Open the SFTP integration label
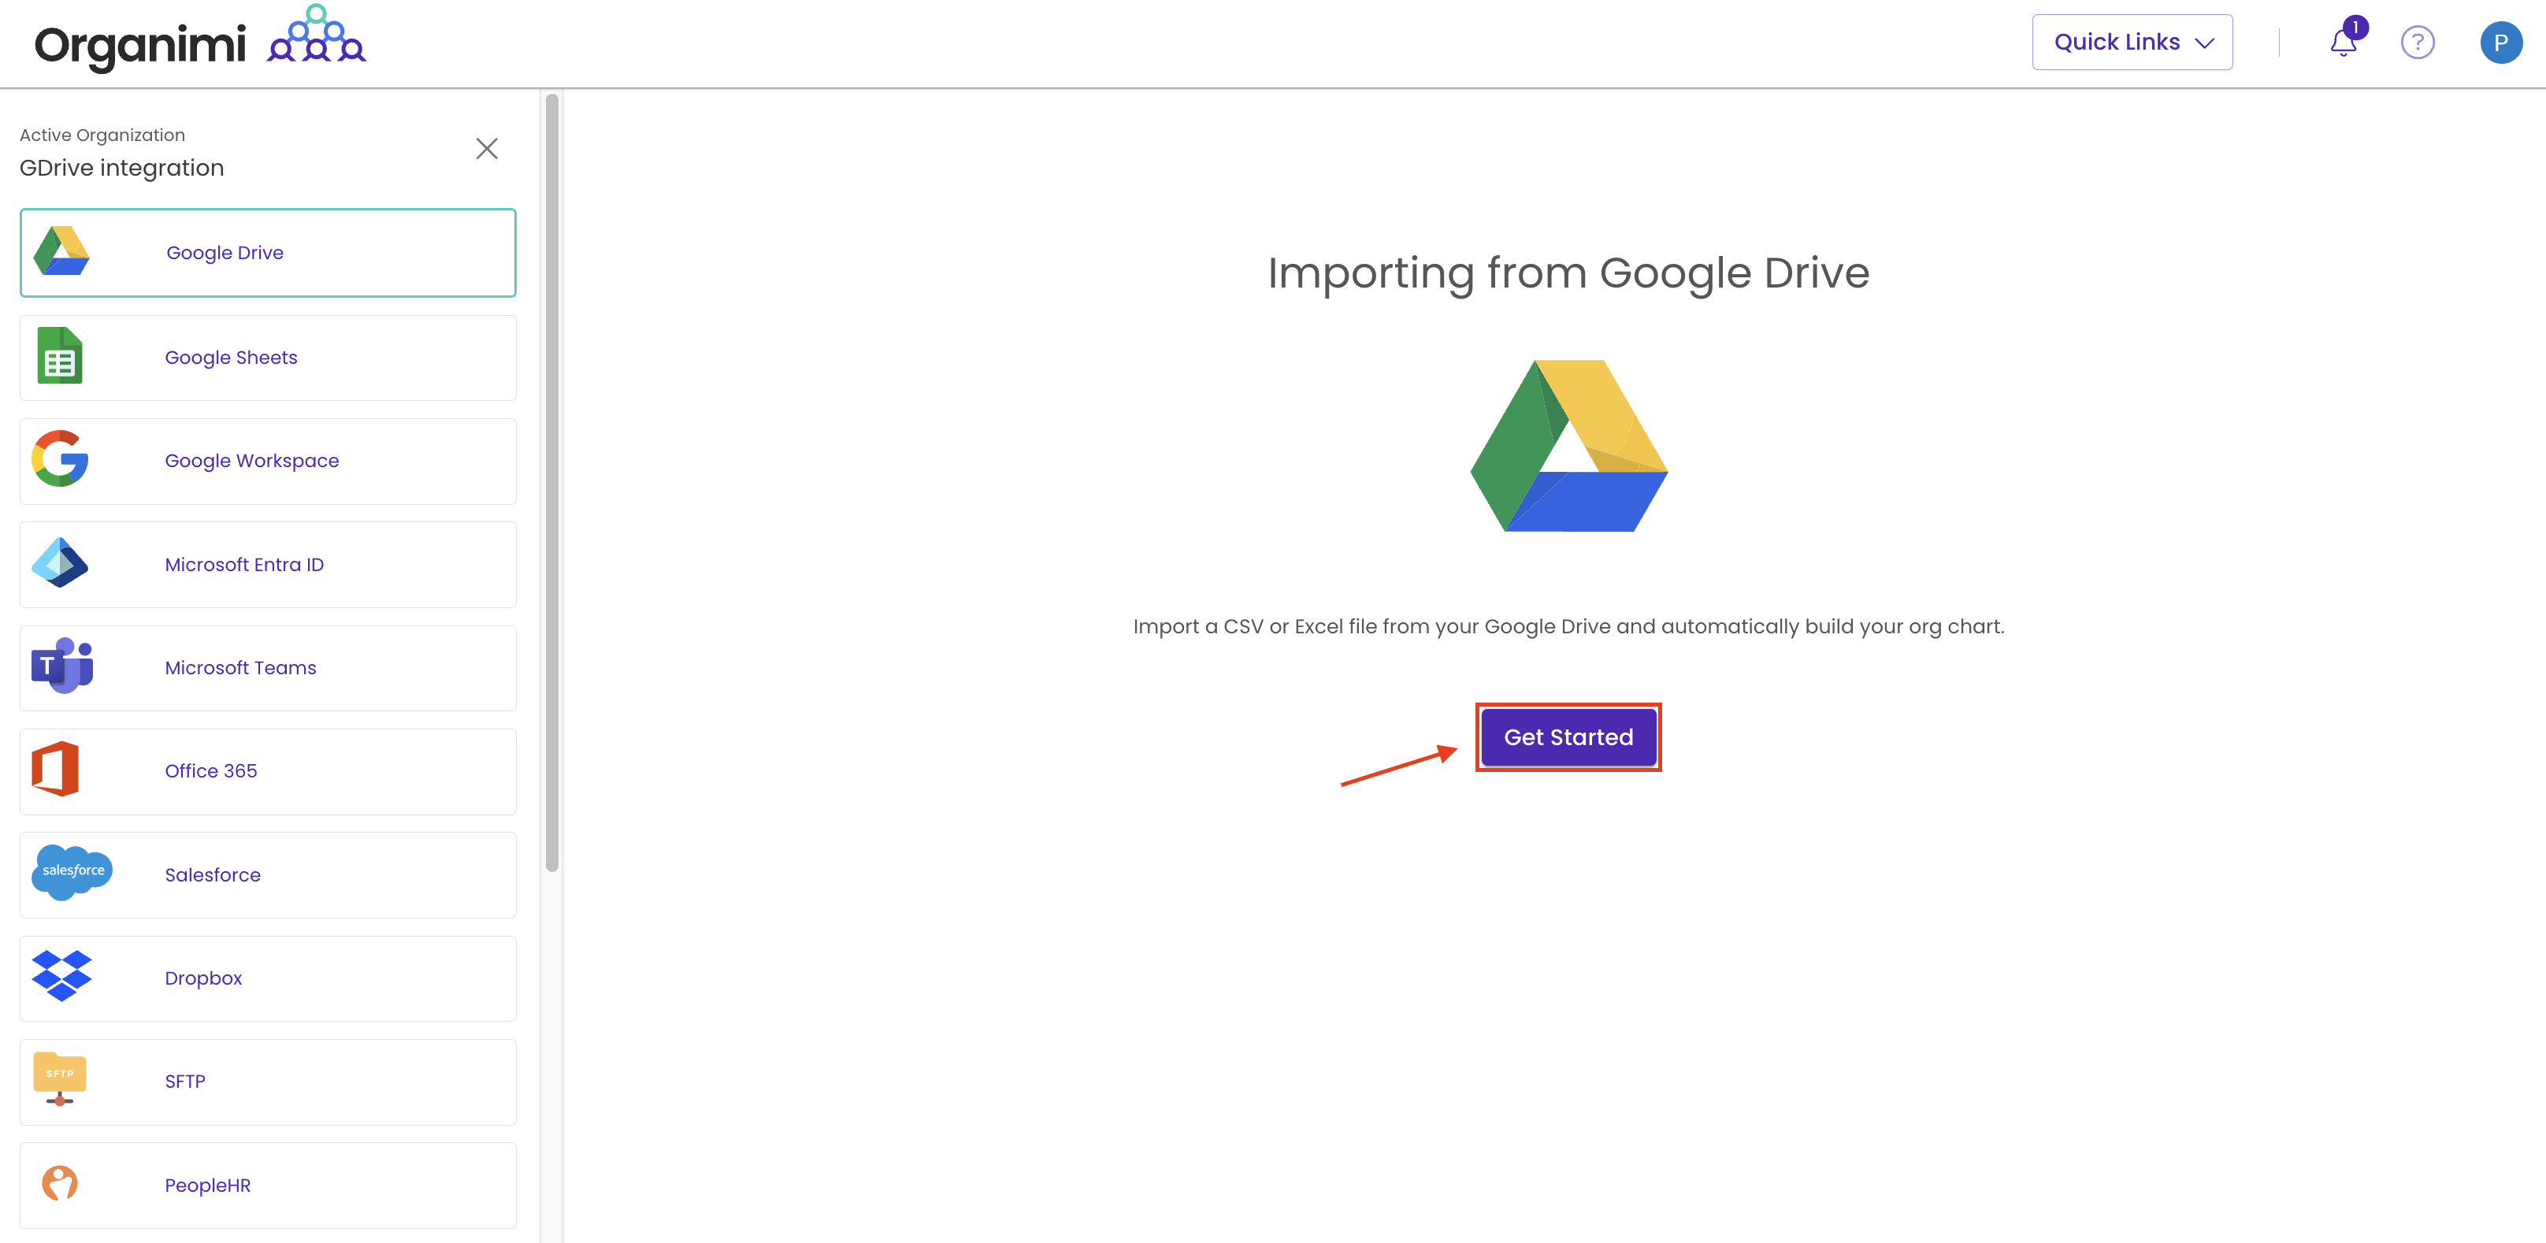 tap(185, 1082)
